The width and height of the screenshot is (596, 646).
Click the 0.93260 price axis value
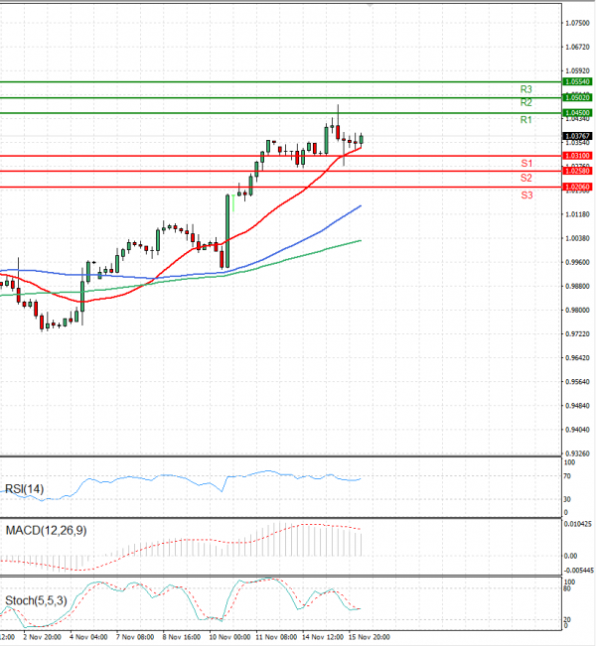pyautogui.click(x=577, y=453)
